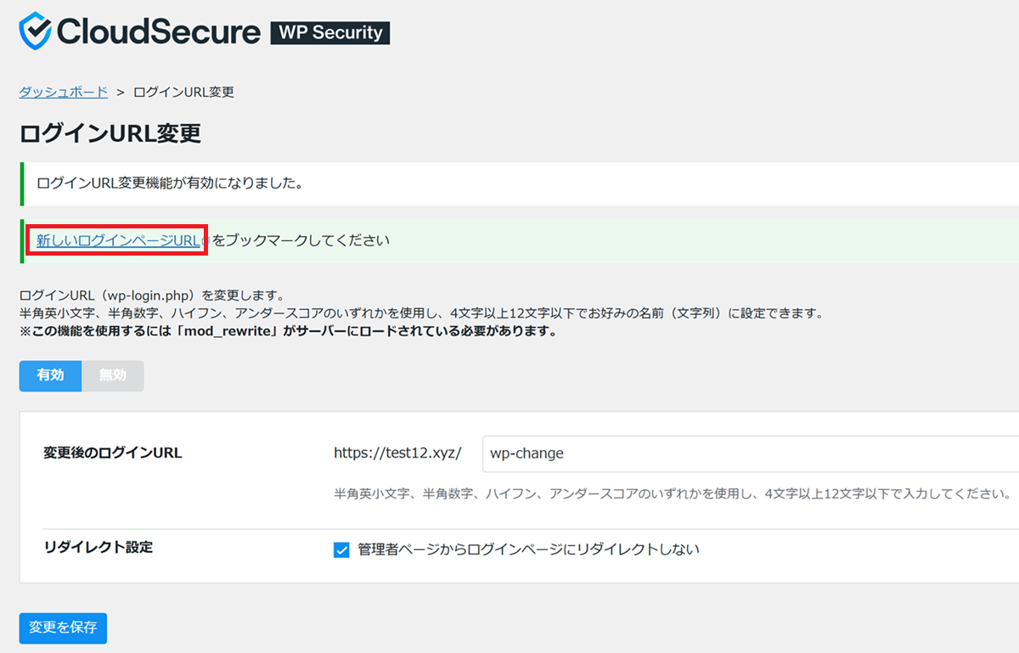This screenshot has height=653, width=1019.
Task: Click the リダイレクト設定 row label
Action: [x=98, y=548]
